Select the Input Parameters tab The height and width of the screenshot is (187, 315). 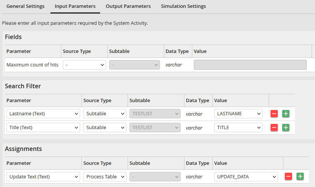point(75,6)
